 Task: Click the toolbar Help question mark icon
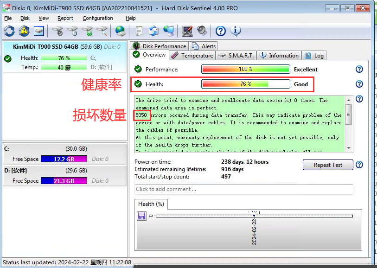[x=220, y=31]
